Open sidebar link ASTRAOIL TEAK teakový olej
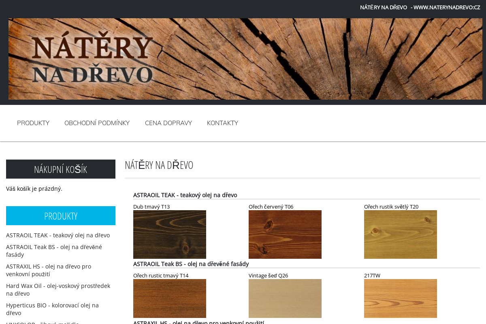 58,235
